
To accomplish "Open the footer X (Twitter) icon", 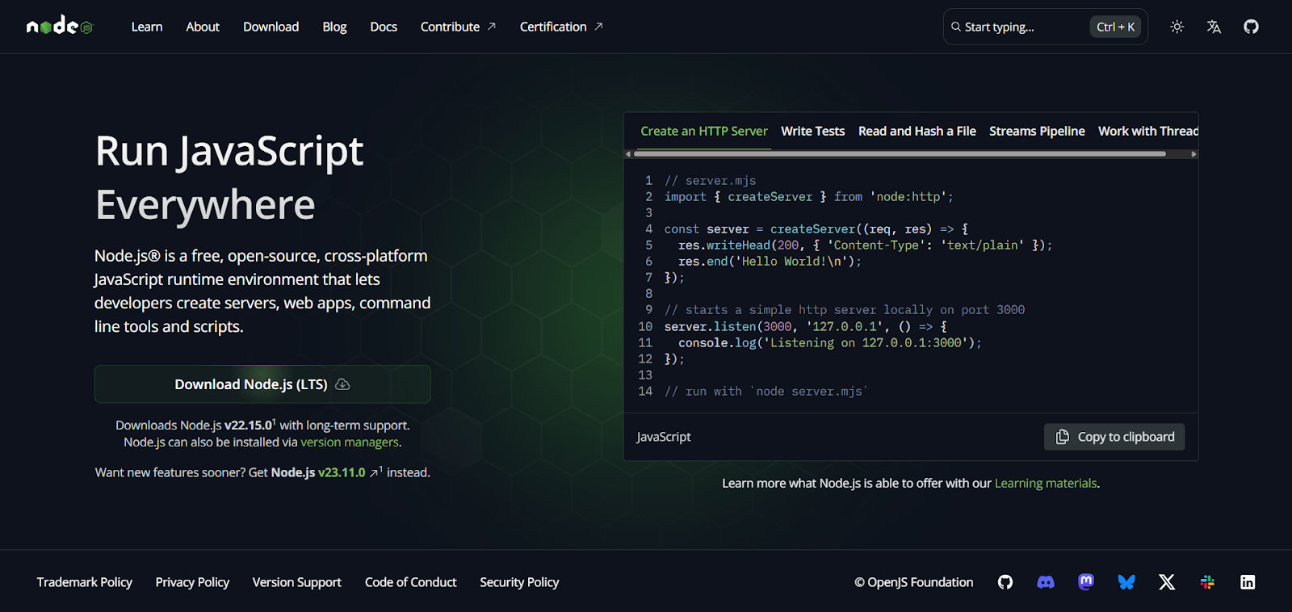I will [x=1167, y=582].
